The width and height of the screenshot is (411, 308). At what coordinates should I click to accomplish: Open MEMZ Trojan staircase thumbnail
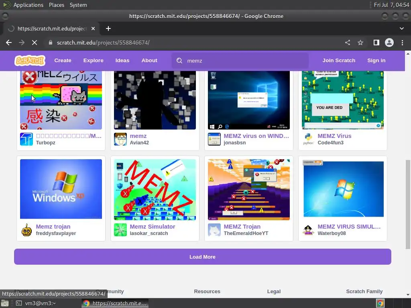tap(249, 189)
